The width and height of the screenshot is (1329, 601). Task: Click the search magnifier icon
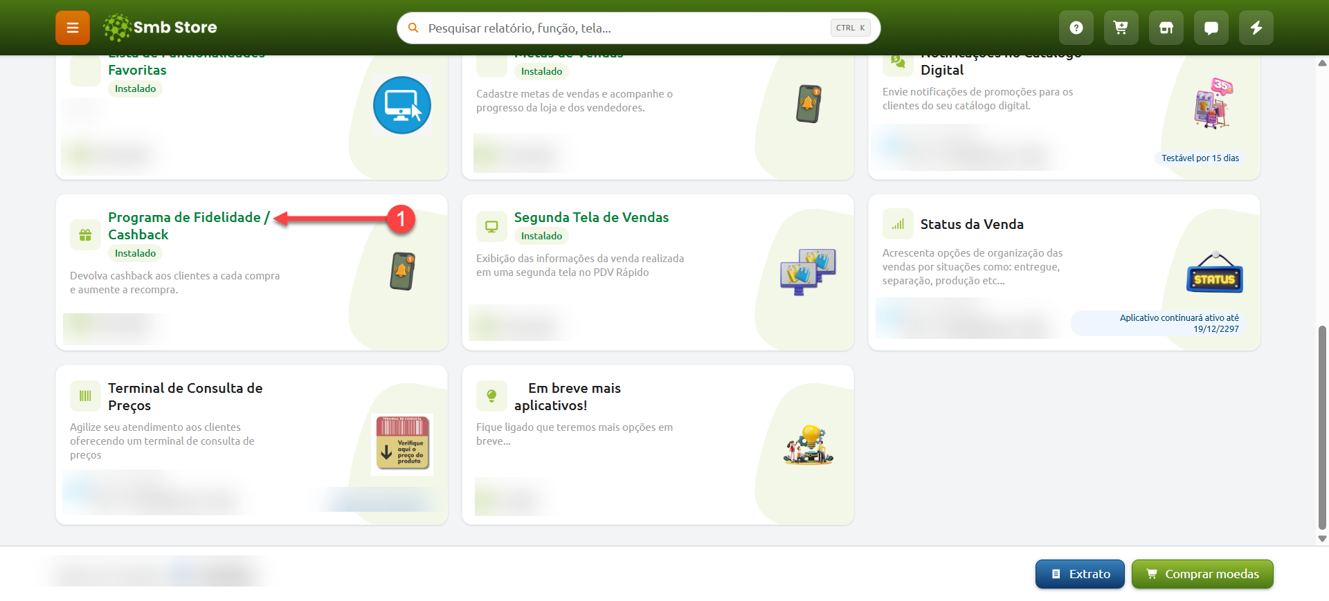tap(413, 28)
